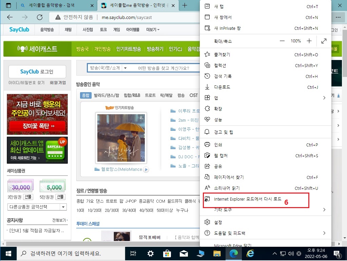Expand Help and feedback (도움말 및 피드백)
Screen dimensions: 347x261
coord(265,233)
